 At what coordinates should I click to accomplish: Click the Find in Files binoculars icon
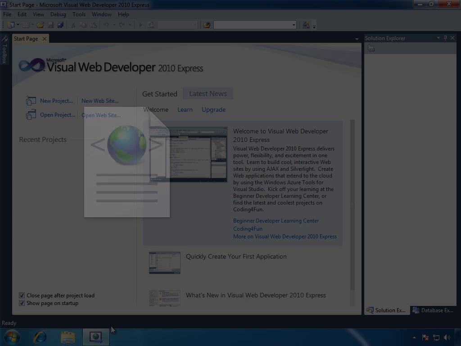click(x=207, y=25)
